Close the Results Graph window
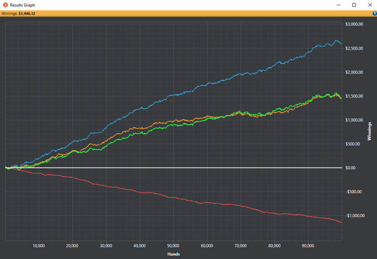 pyautogui.click(x=370, y=5)
